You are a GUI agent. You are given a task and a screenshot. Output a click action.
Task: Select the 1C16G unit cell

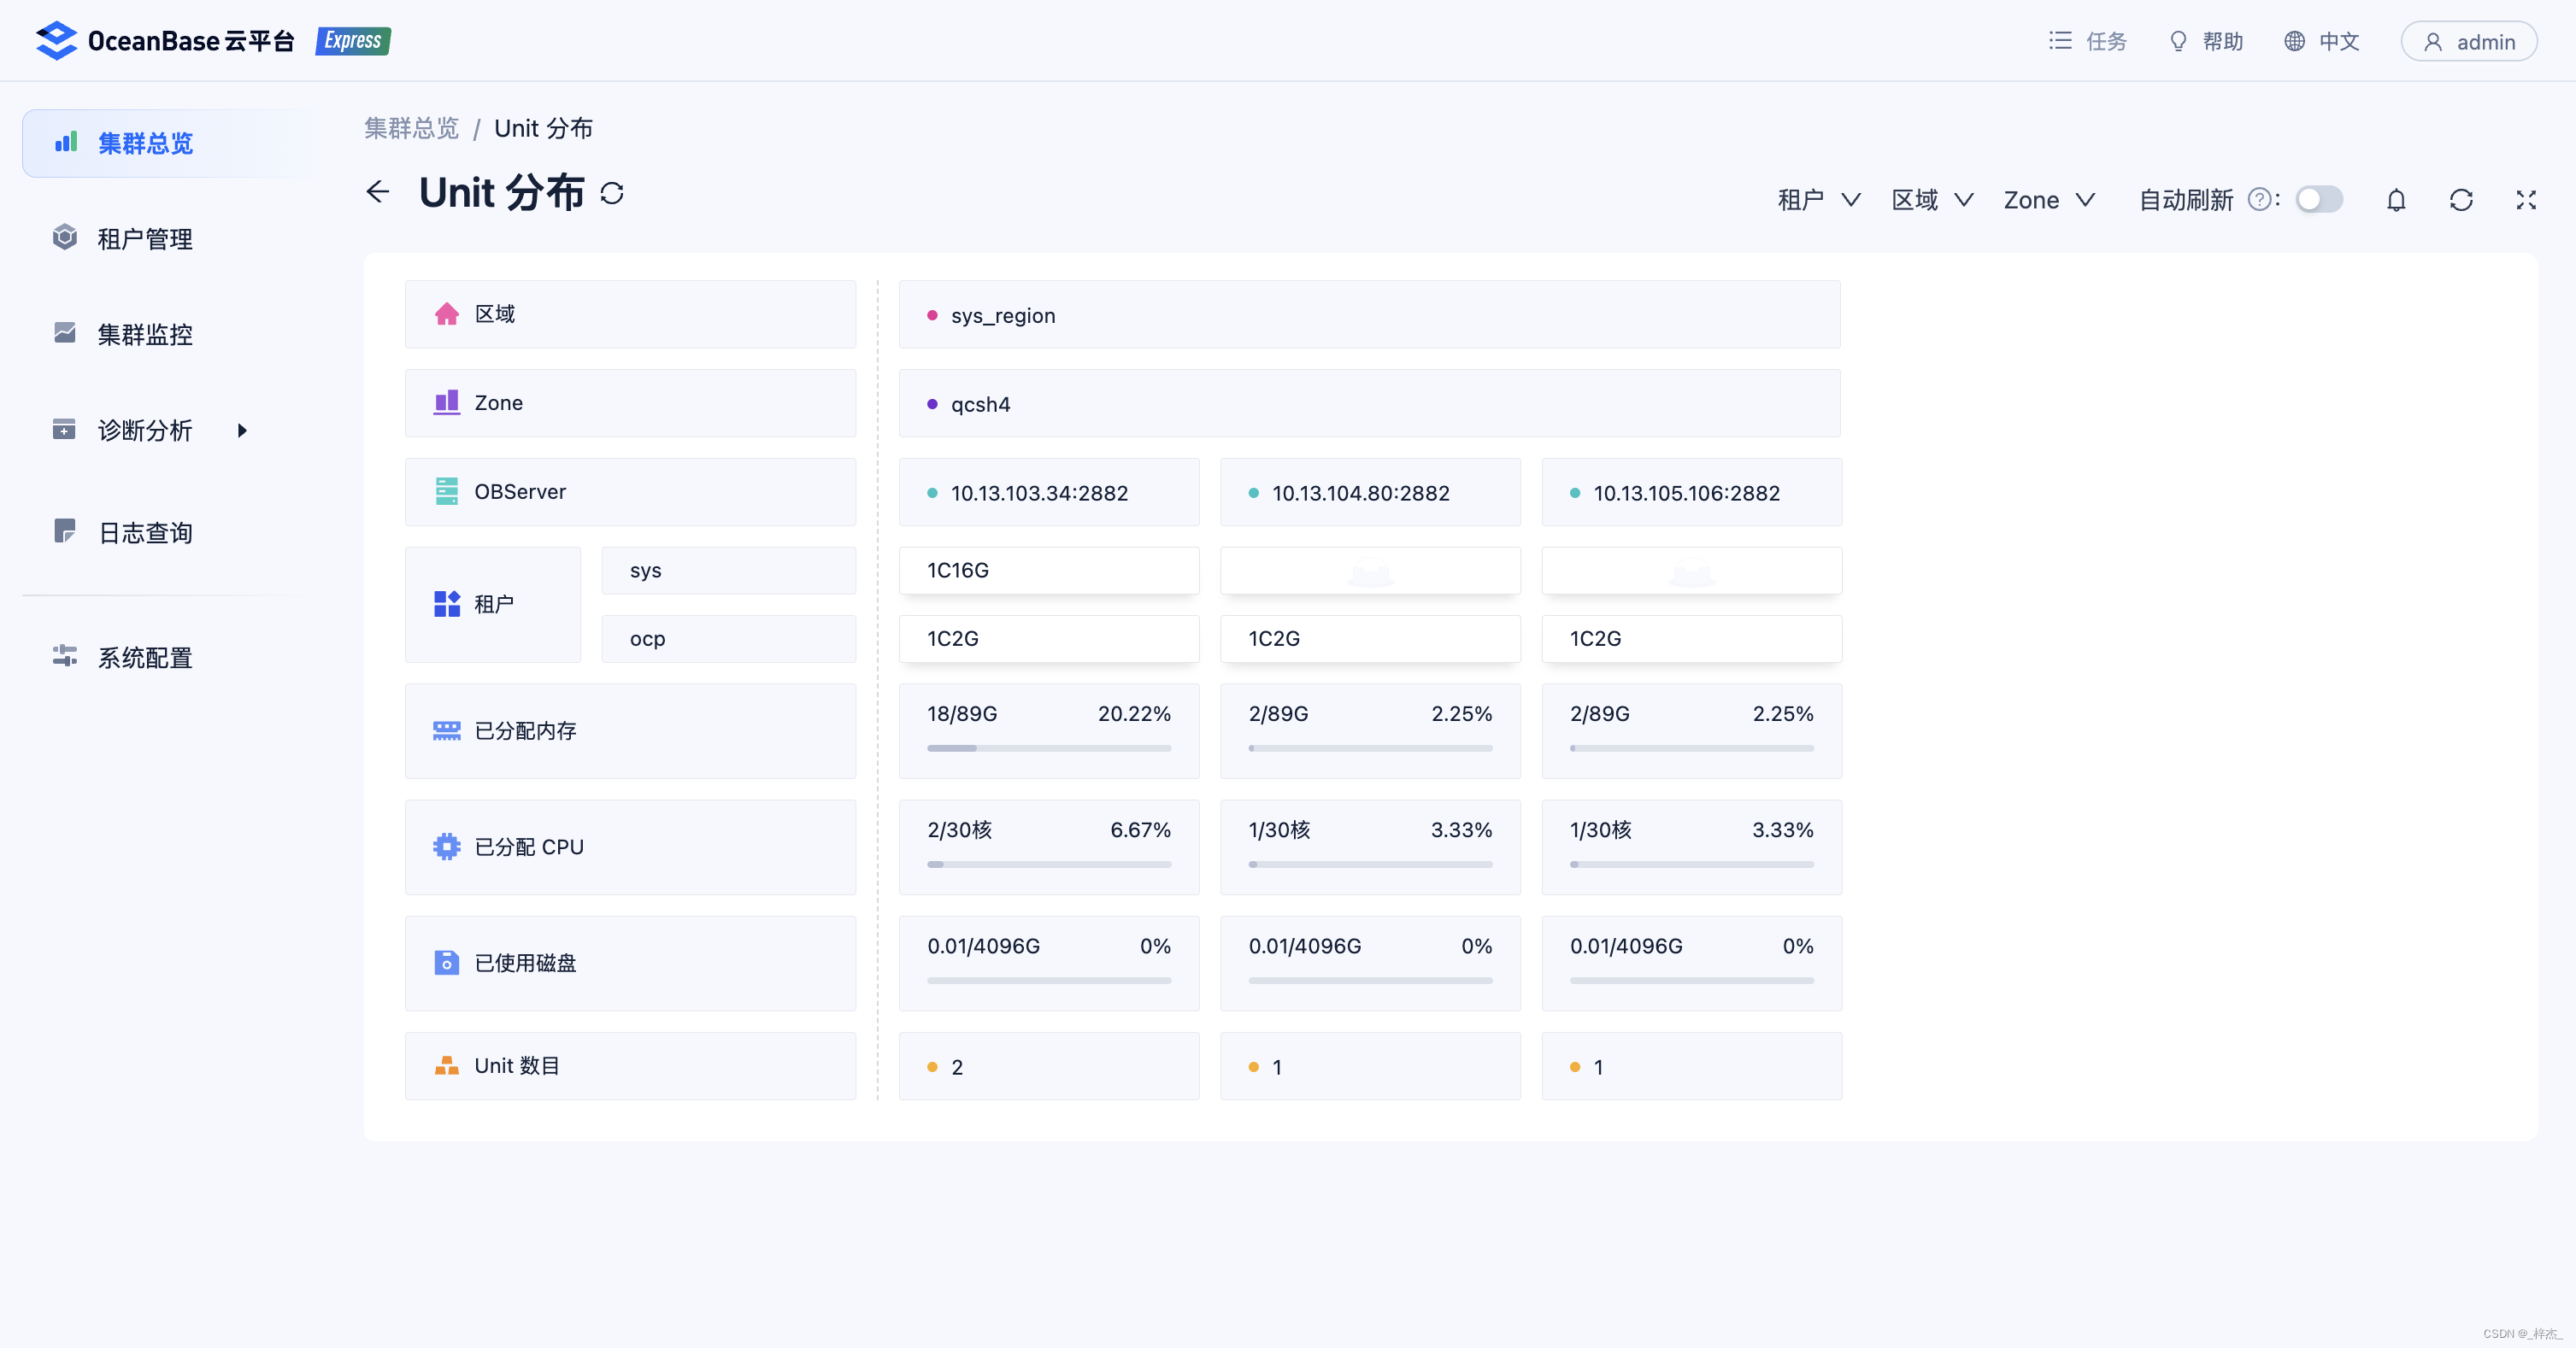point(1048,571)
